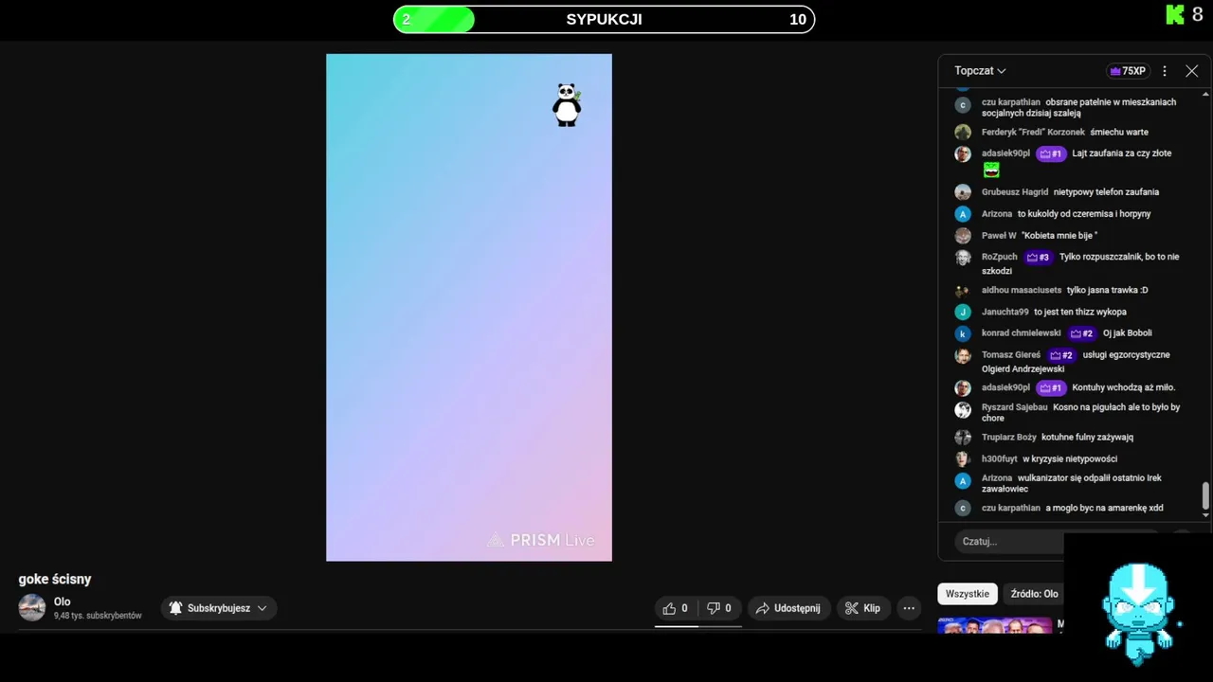1213x682 pixels.
Task: Click the dislike thumbs-down icon
Action: pos(714,608)
